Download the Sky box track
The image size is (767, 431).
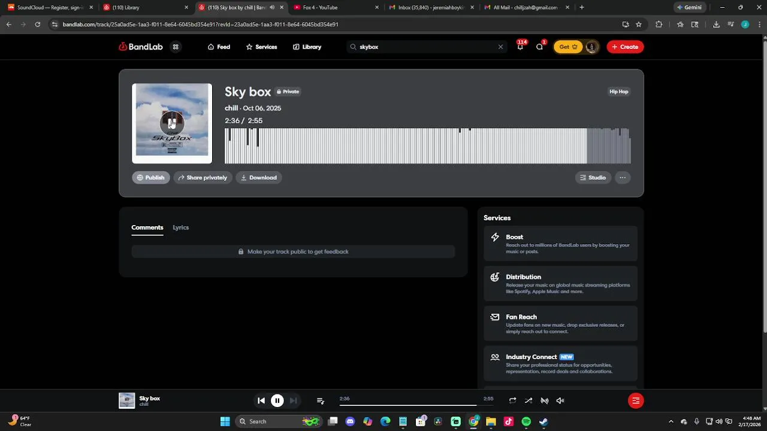pos(259,178)
